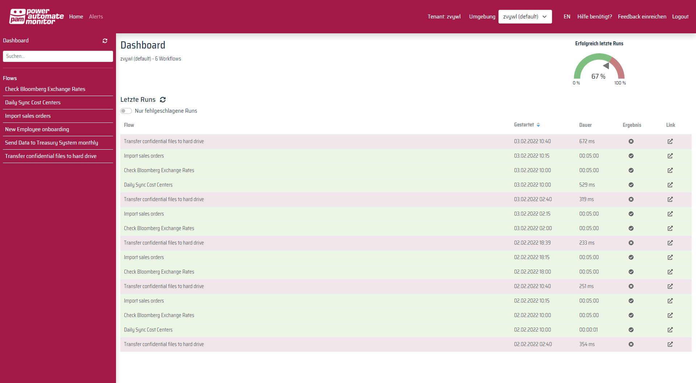Open the Alerts page
This screenshot has height=383, width=696.
coord(96,16)
